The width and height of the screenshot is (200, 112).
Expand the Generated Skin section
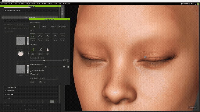click(31, 87)
